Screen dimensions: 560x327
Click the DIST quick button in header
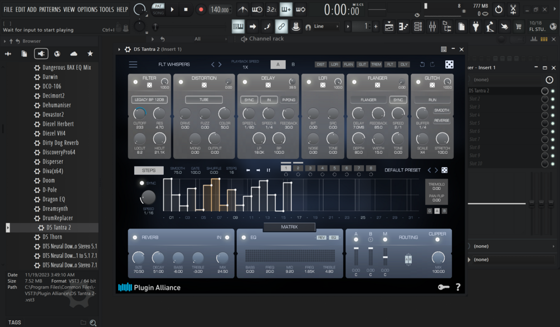320,64
